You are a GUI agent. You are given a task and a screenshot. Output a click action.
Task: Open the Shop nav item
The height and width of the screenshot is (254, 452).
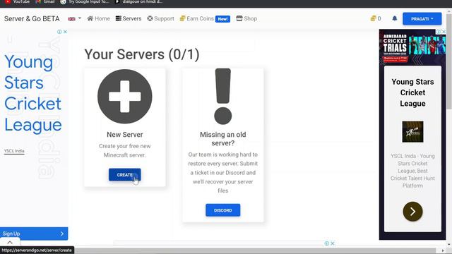click(x=246, y=19)
